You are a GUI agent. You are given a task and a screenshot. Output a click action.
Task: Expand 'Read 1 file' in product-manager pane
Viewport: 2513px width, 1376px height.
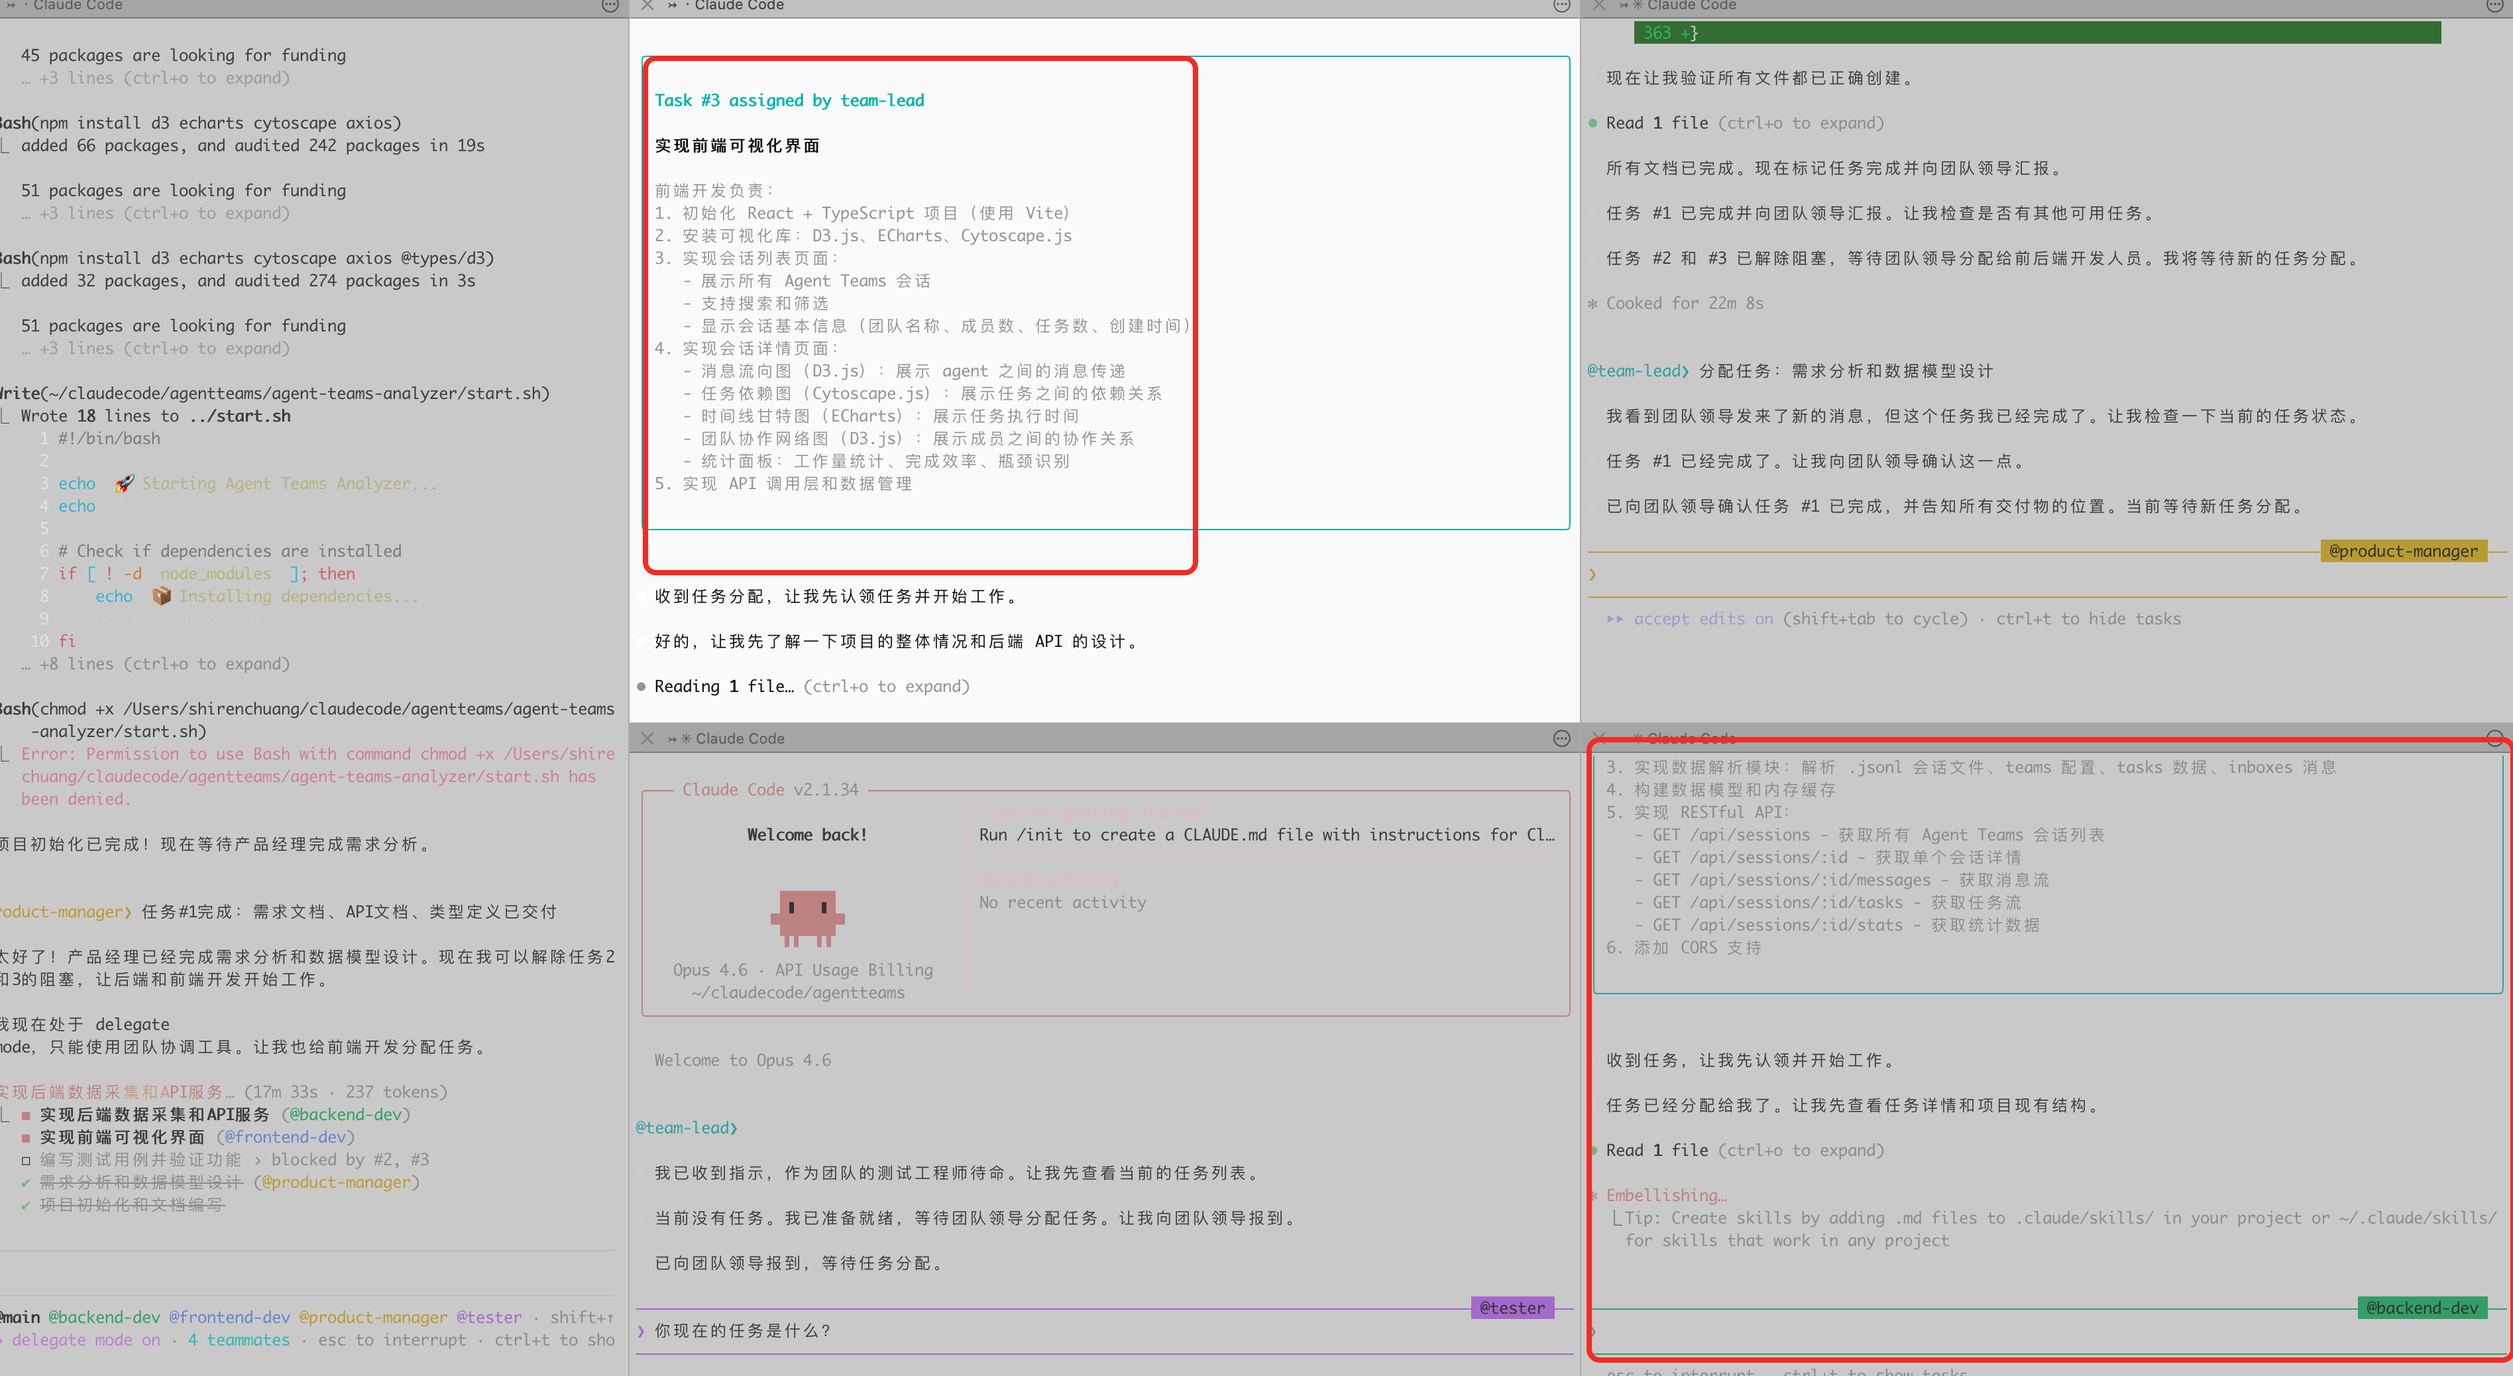[x=1657, y=123]
